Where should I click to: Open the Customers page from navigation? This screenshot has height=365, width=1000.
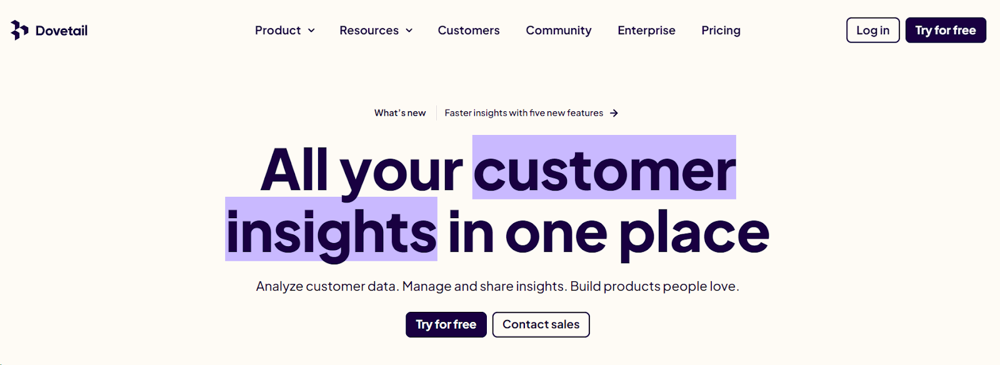coord(468,30)
